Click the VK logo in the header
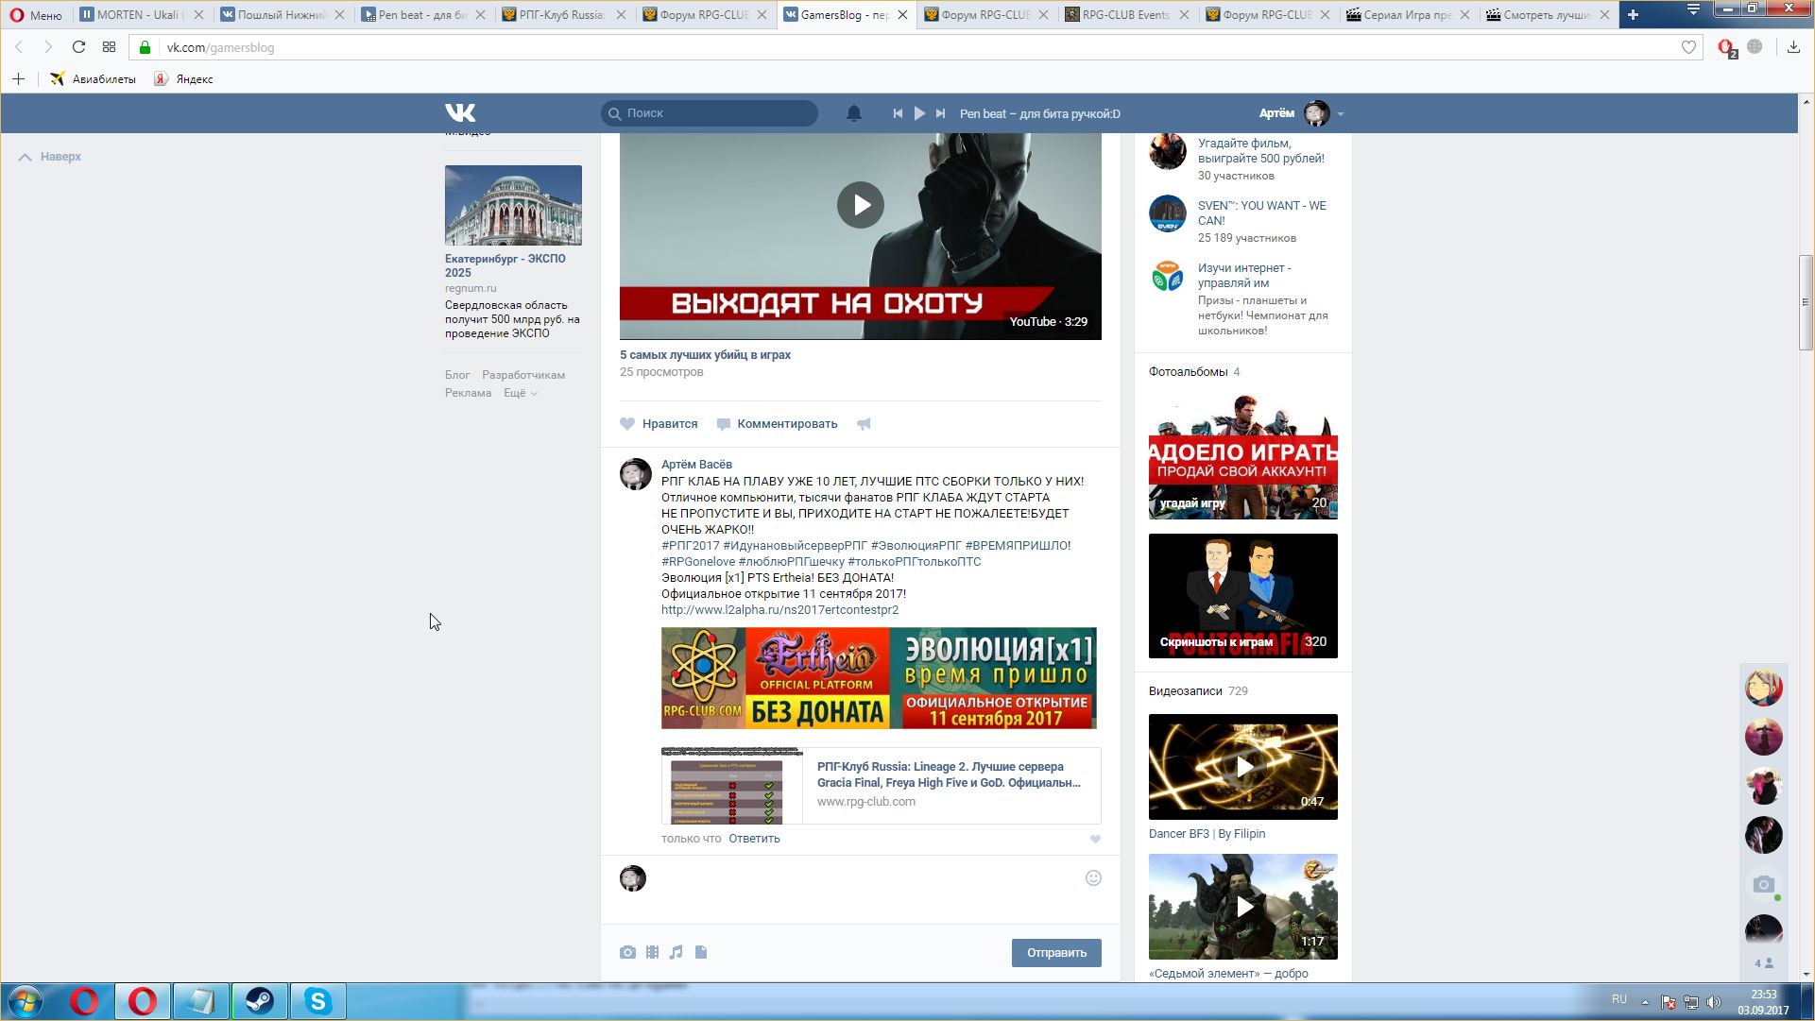Image resolution: width=1815 pixels, height=1021 pixels. [x=460, y=113]
